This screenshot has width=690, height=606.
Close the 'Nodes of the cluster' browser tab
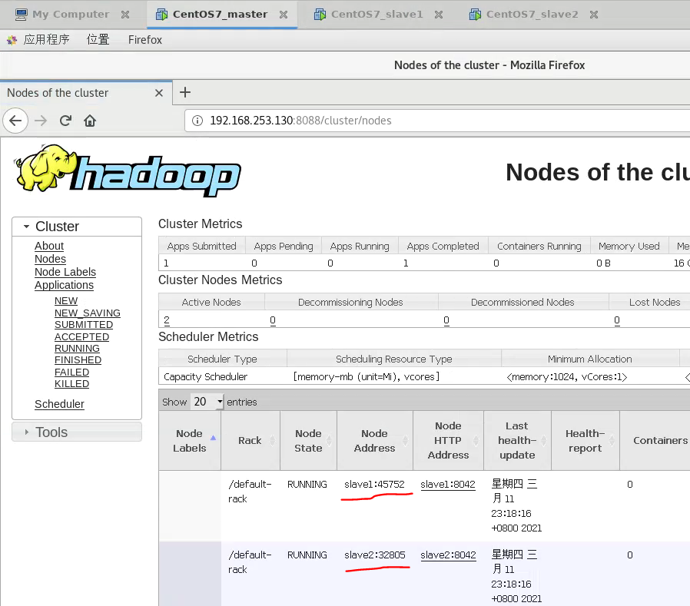click(159, 93)
